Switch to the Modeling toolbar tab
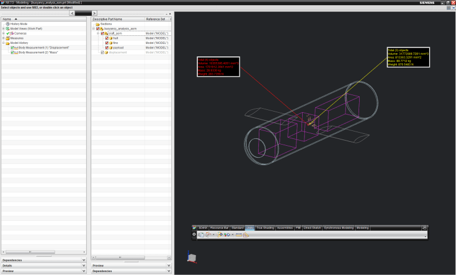The image size is (456, 275). click(x=363, y=228)
